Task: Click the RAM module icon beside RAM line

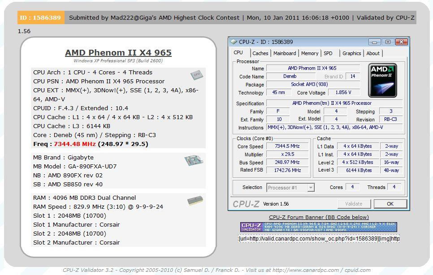Action: point(195,201)
